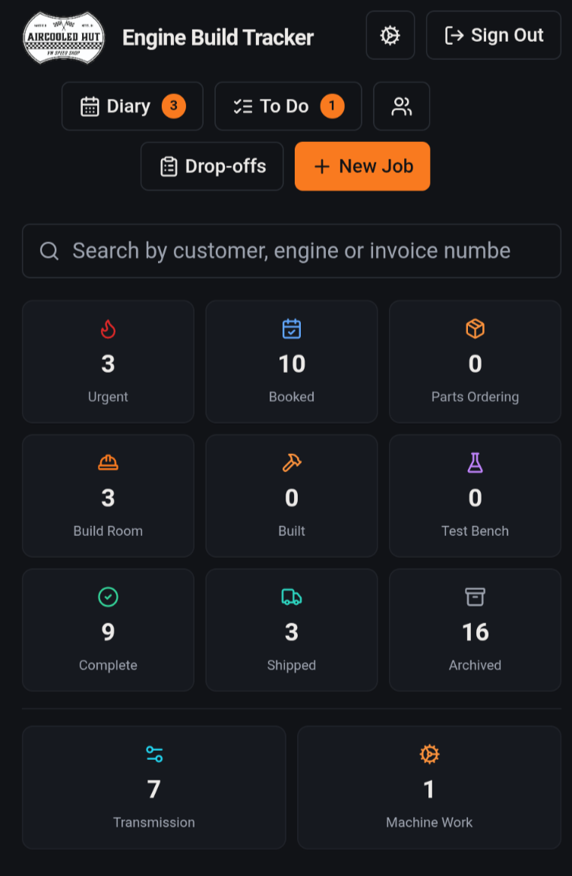Open the customers people icon button
This screenshot has width=572, height=876.
tap(401, 106)
